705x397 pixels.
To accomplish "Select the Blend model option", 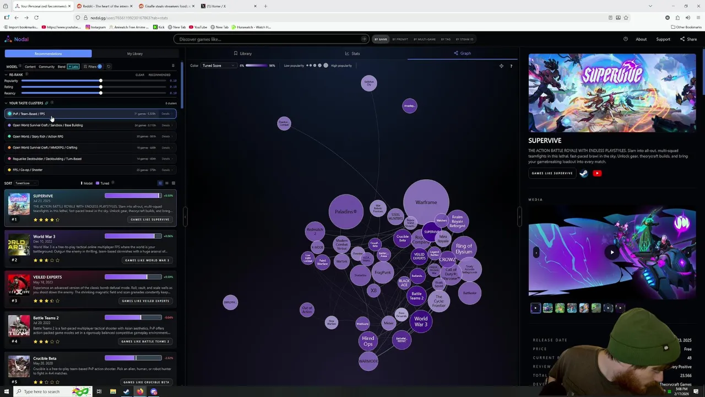I will click(62, 67).
